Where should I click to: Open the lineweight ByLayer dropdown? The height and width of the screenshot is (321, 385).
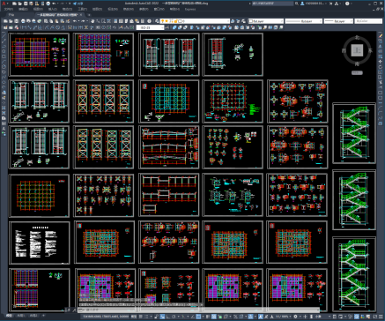pos(338,21)
